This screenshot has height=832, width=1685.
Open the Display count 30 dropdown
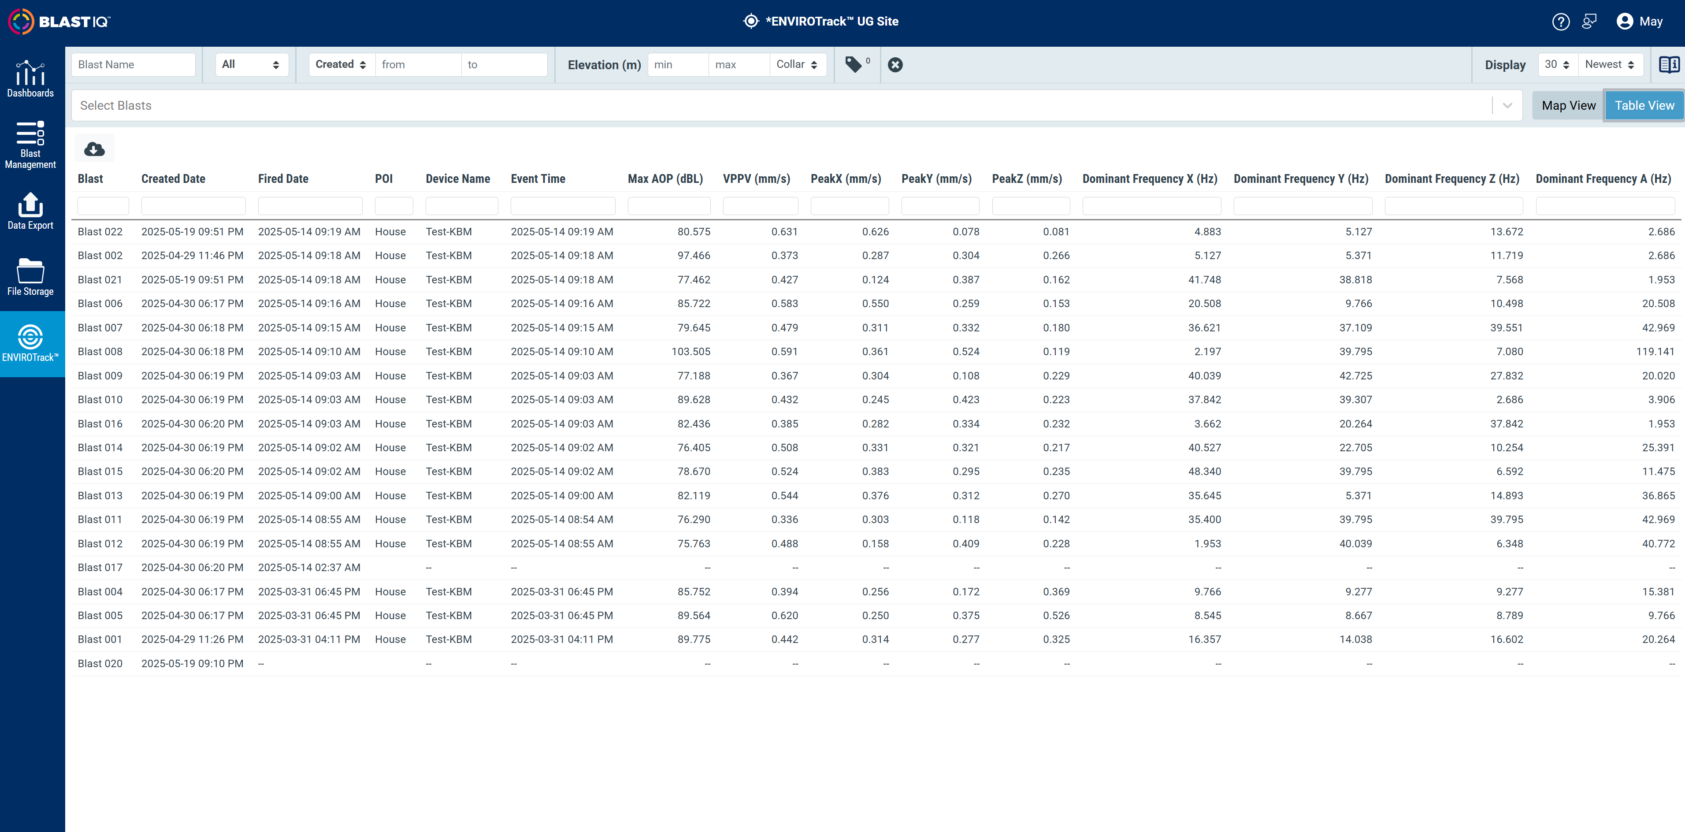pos(1558,64)
